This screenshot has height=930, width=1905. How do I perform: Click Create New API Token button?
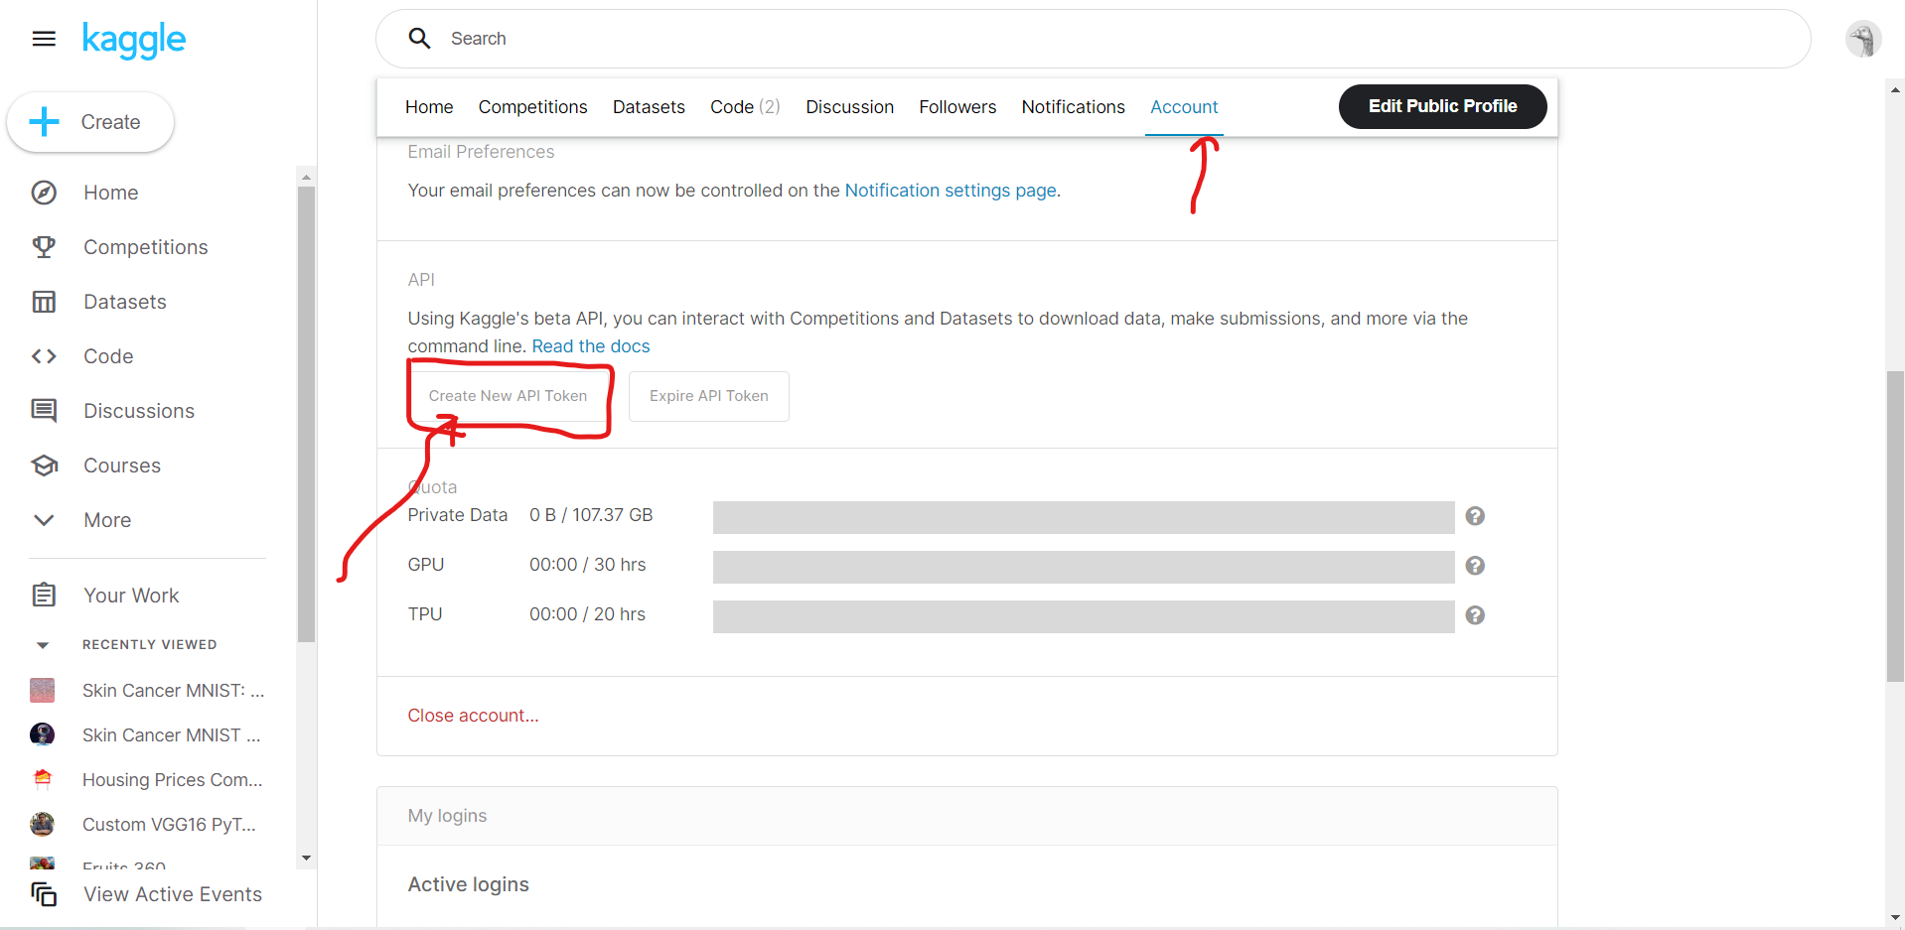click(x=508, y=396)
